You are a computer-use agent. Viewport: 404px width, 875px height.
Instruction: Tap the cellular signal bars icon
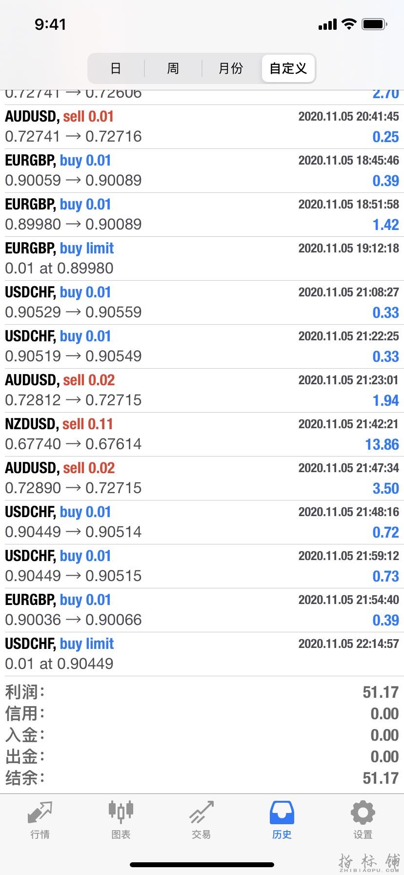[327, 24]
